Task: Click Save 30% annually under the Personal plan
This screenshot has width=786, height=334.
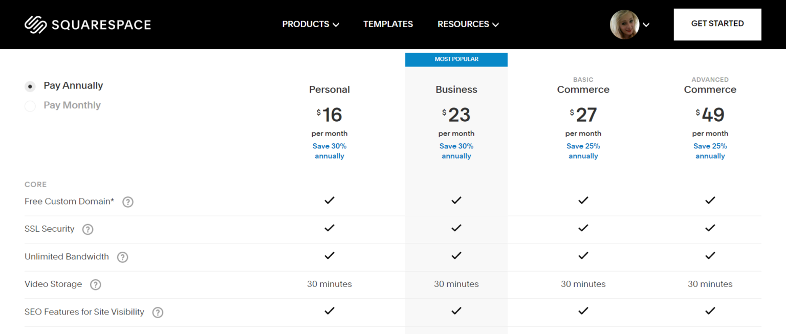Action: point(329,151)
